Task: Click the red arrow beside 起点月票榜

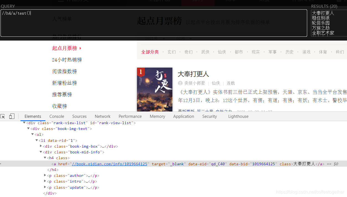Action: (x=80, y=48)
